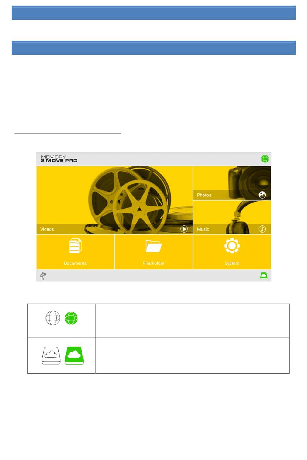This screenshot has width=307, height=460.
Task: Open the File/Folder tile
Action: pos(153,252)
